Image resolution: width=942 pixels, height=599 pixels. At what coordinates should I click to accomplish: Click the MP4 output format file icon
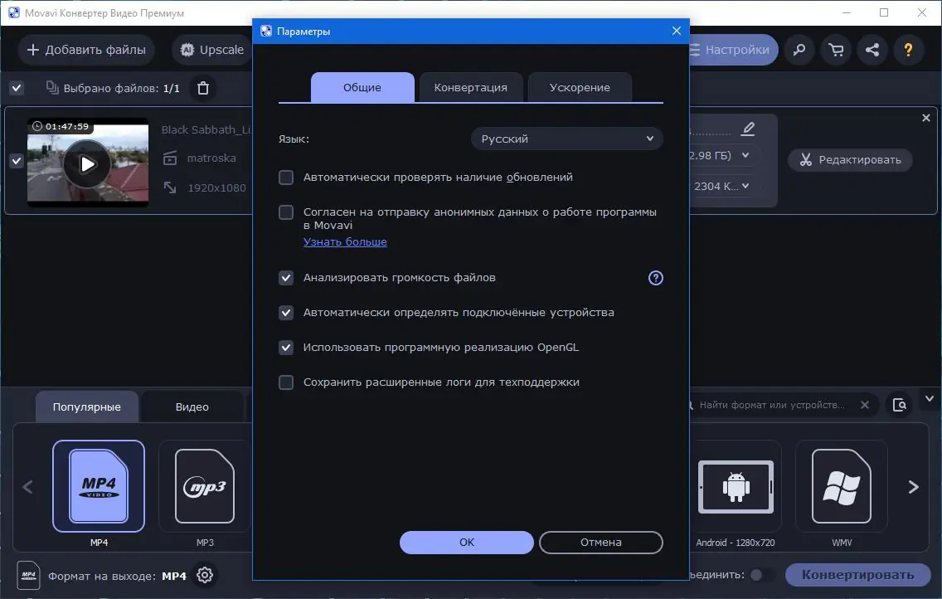(x=29, y=576)
